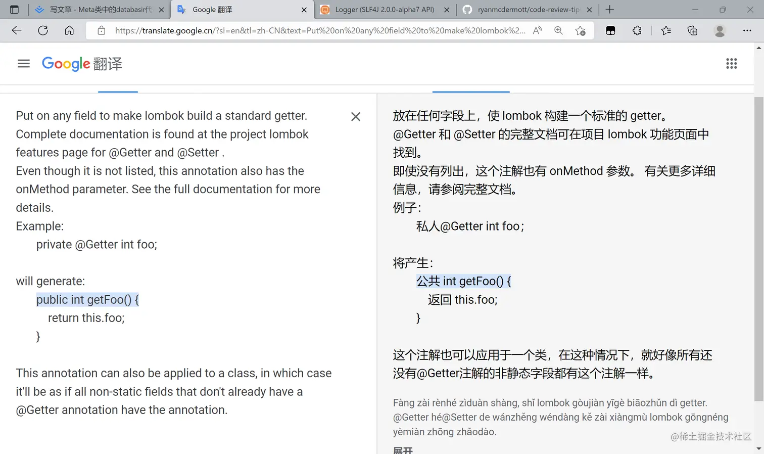764x454 pixels.
Task: Select the Google 翻译 tab
Action: (242, 10)
